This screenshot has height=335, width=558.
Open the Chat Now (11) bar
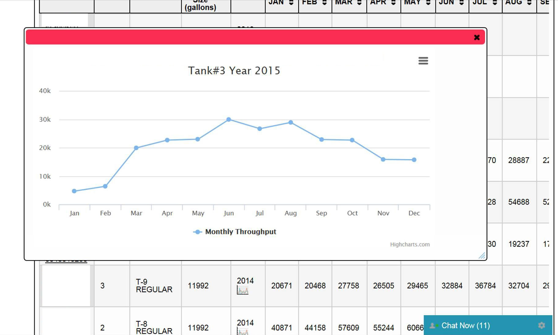click(x=466, y=326)
